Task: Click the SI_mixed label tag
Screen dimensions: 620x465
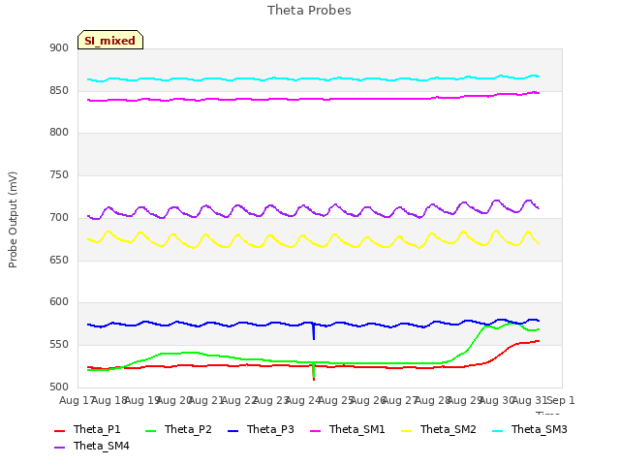Action: click(110, 40)
